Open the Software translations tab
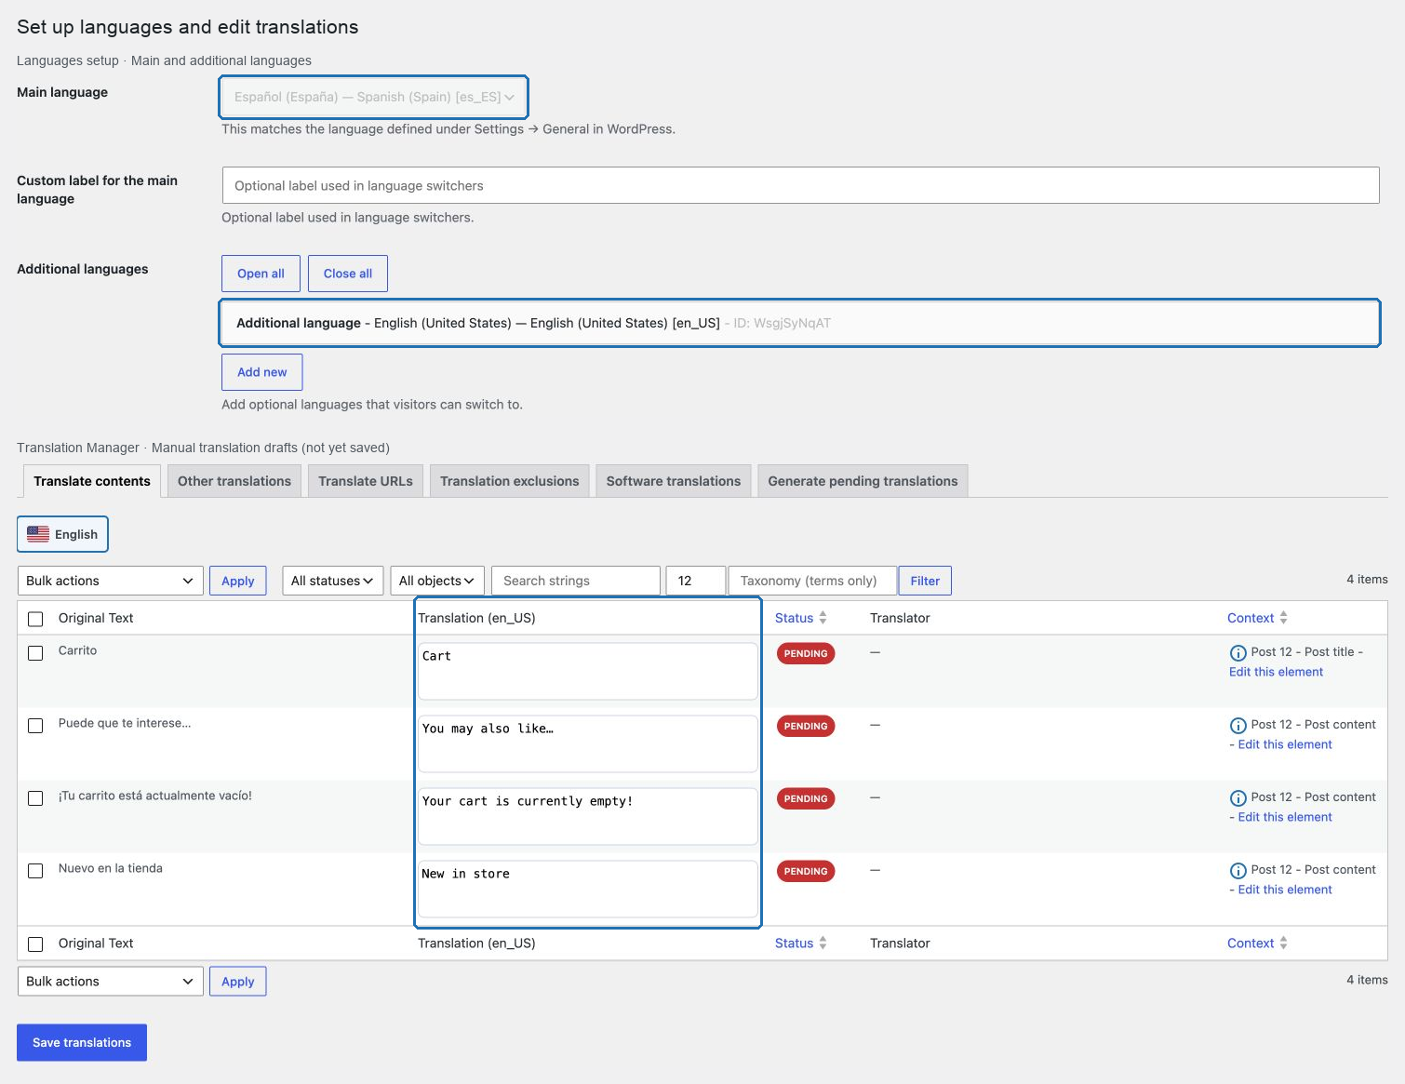 [674, 481]
